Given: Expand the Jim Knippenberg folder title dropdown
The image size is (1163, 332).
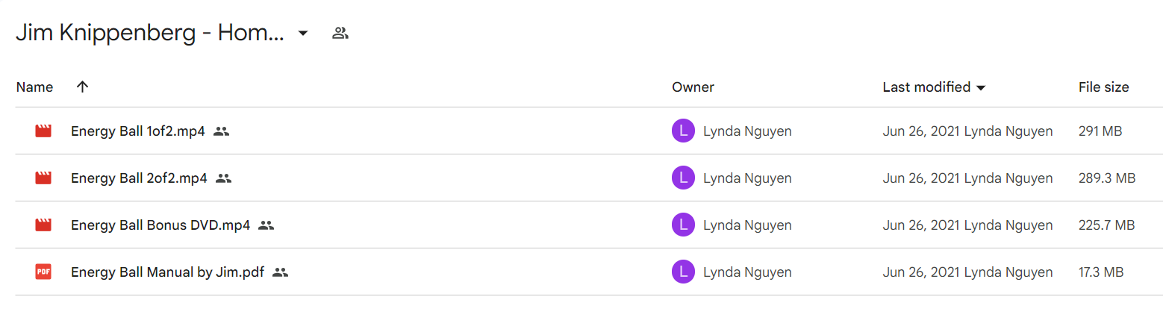Looking at the screenshot, I should (303, 34).
